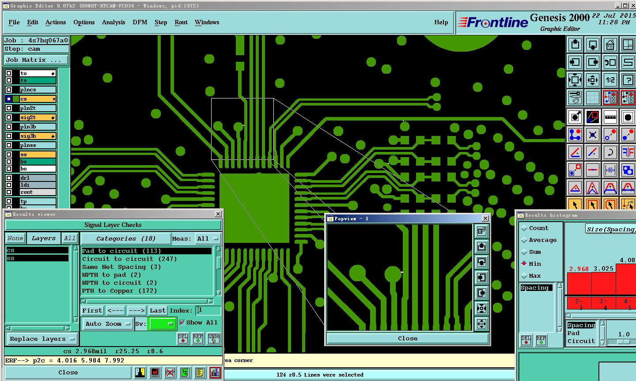The image size is (636, 381).
Task: Click zoom in icon at bottom of Popview
Action: coord(481,324)
